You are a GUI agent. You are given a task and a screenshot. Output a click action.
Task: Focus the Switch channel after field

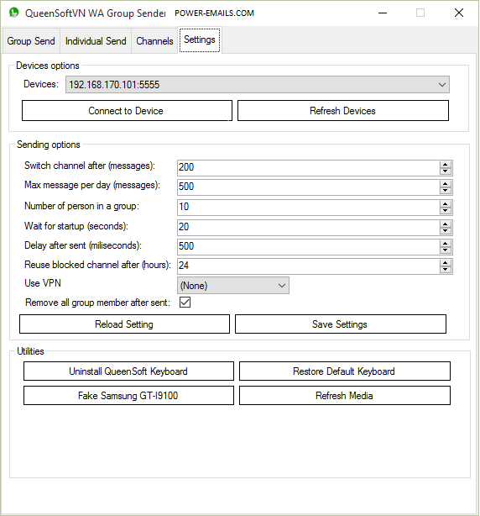(308, 167)
